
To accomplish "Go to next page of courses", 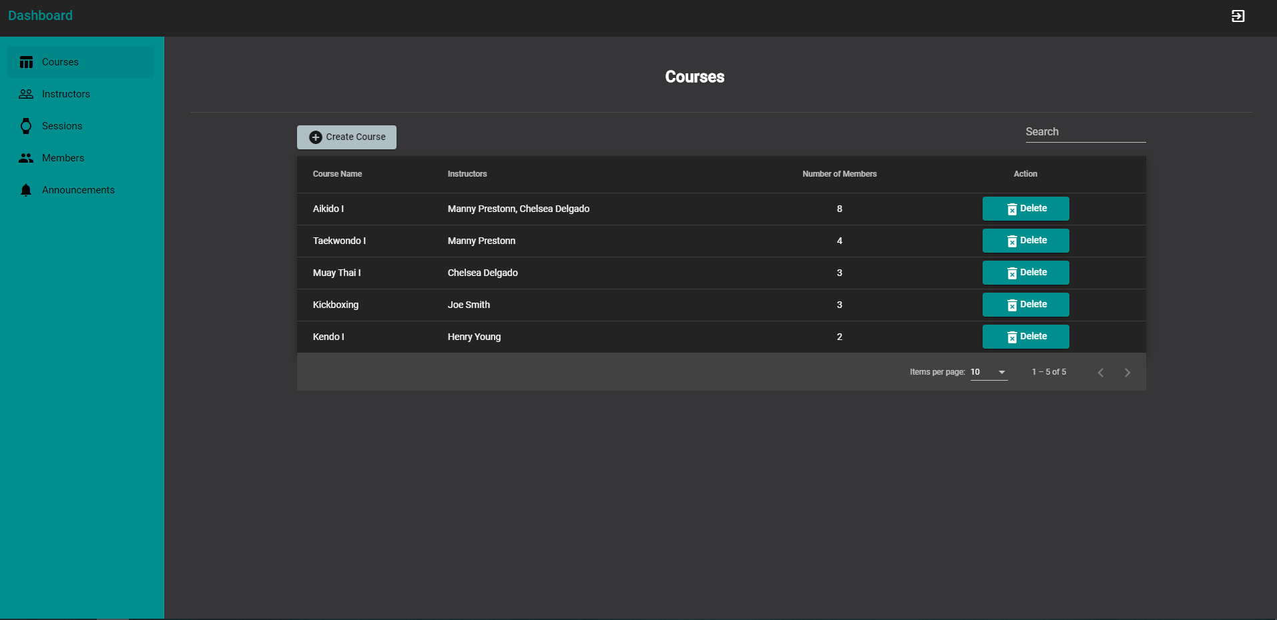I will 1127,373.
